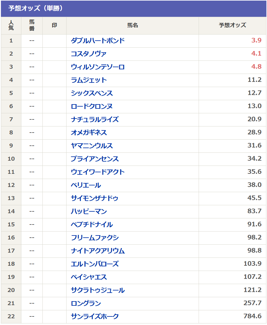Screen dimensions: 267x325
Task: Click the ハッピーマン horse name
Action: [89, 211]
